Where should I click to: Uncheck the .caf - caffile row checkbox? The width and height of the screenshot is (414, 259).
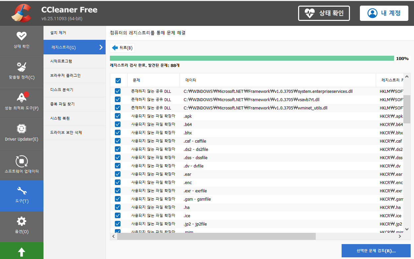pyautogui.click(x=118, y=141)
